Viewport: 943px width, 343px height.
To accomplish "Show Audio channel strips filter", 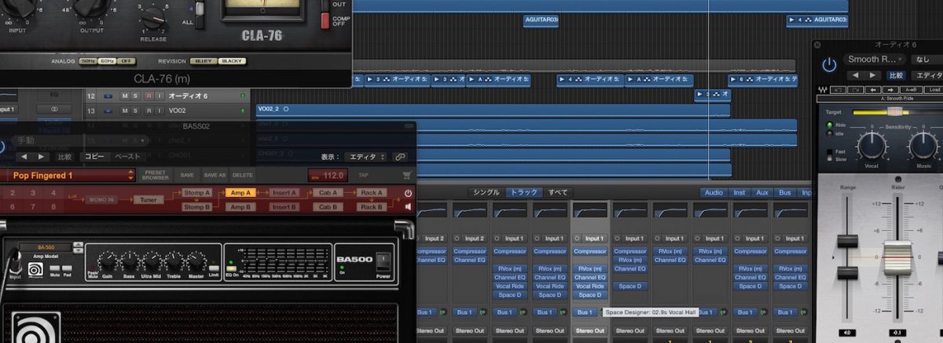I will coord(714,192).
